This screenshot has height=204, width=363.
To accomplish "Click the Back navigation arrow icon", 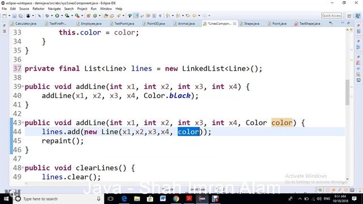I will (x=194, y=16).
